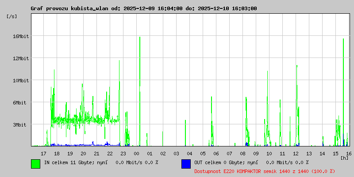Screen dimensions: 354x177
Task: Click hour label '19' on x-axis
Action: click(x=70, y=154)
